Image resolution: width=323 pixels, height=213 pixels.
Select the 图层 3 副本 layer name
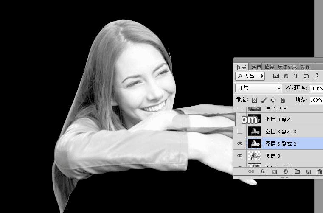(x=278, y=119)
